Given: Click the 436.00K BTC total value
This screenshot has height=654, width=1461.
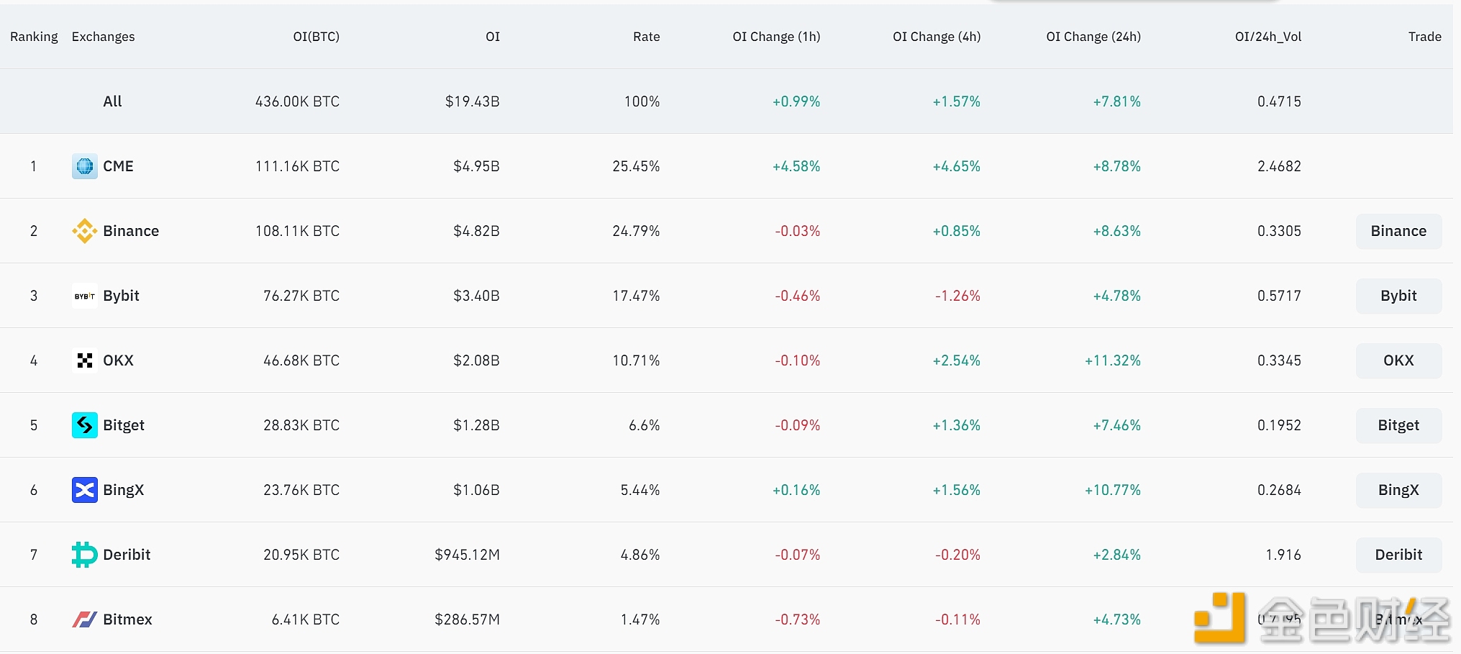Looking at the screenshot, I should [297, 101].
